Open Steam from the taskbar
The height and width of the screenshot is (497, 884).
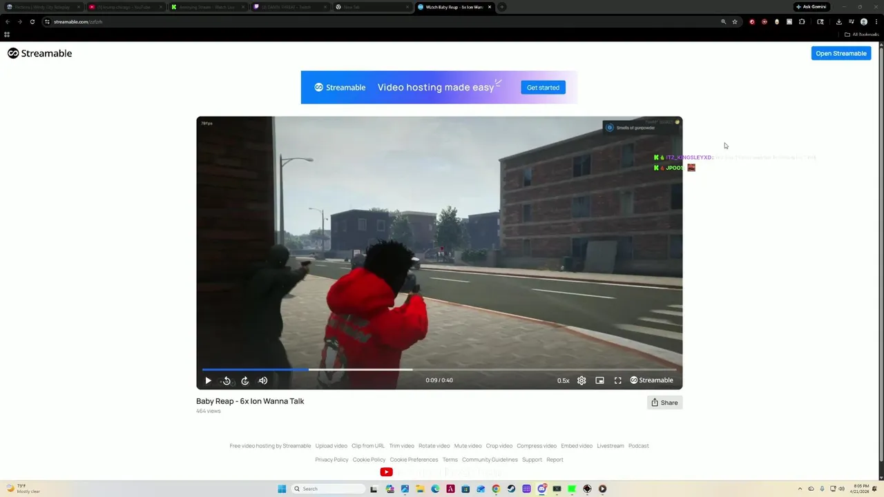click(511, 489)
